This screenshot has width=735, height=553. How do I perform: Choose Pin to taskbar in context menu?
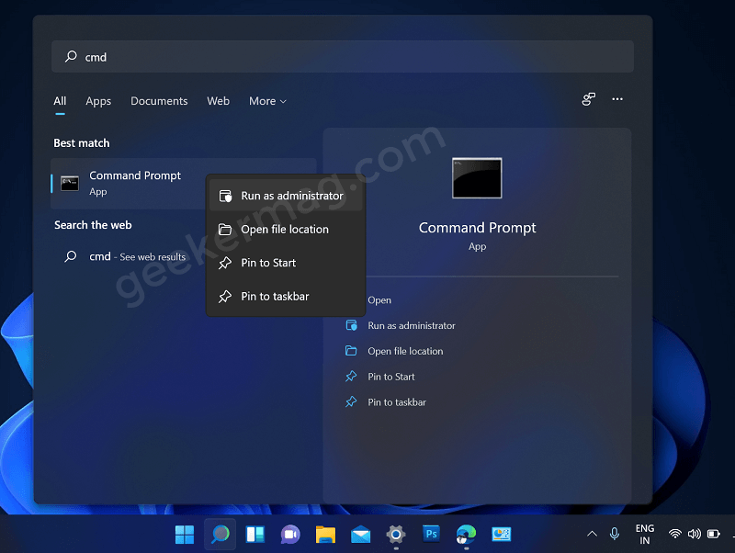pyautogui.click(x=286, y=296)
